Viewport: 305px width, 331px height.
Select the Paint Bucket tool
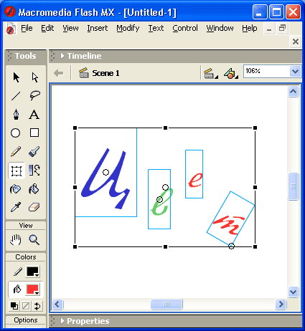point(34,189)
